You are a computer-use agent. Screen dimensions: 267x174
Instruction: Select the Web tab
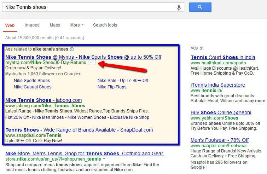coord(10,25)
